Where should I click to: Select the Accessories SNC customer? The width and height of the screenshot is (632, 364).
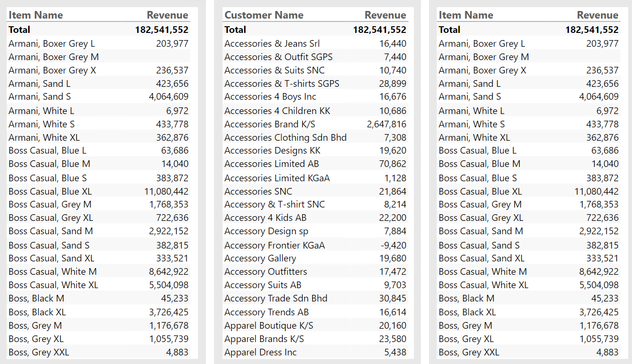tap(258, 191)
